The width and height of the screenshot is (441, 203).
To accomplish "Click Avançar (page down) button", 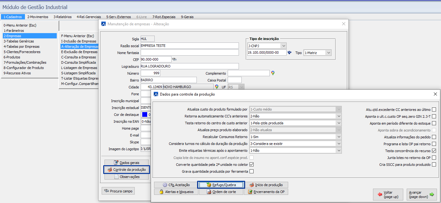I will point(422,195).
